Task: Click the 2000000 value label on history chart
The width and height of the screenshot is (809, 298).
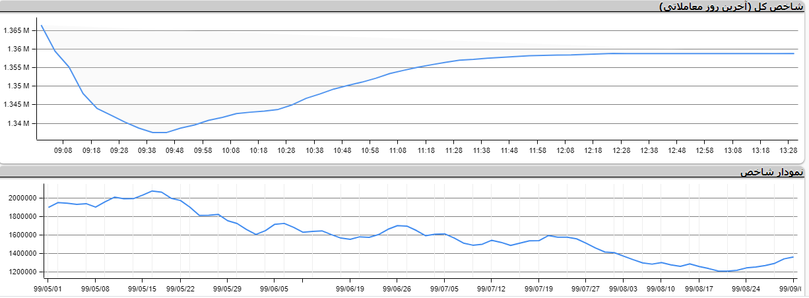Action: tap(21, 198)
